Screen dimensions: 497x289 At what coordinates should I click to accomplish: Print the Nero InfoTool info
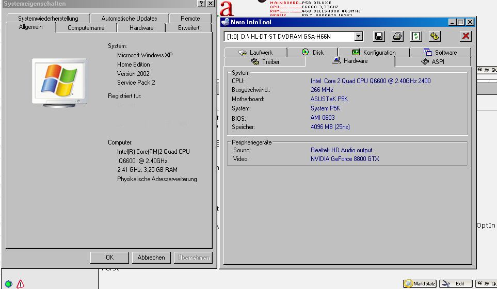tap(397, 37)
